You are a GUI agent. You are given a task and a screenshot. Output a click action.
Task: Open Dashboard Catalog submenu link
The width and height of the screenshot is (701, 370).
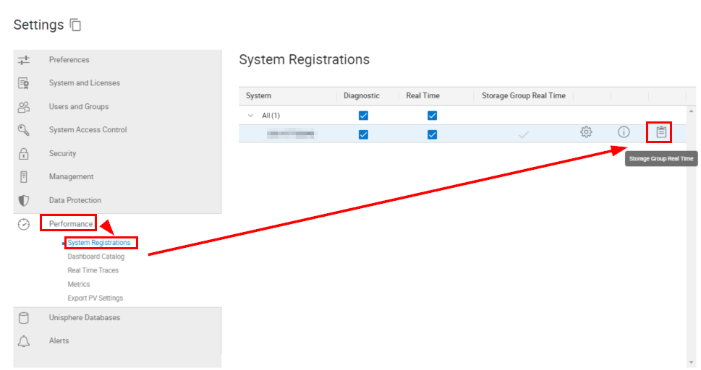pyautogui.click(x=96, y=257)
